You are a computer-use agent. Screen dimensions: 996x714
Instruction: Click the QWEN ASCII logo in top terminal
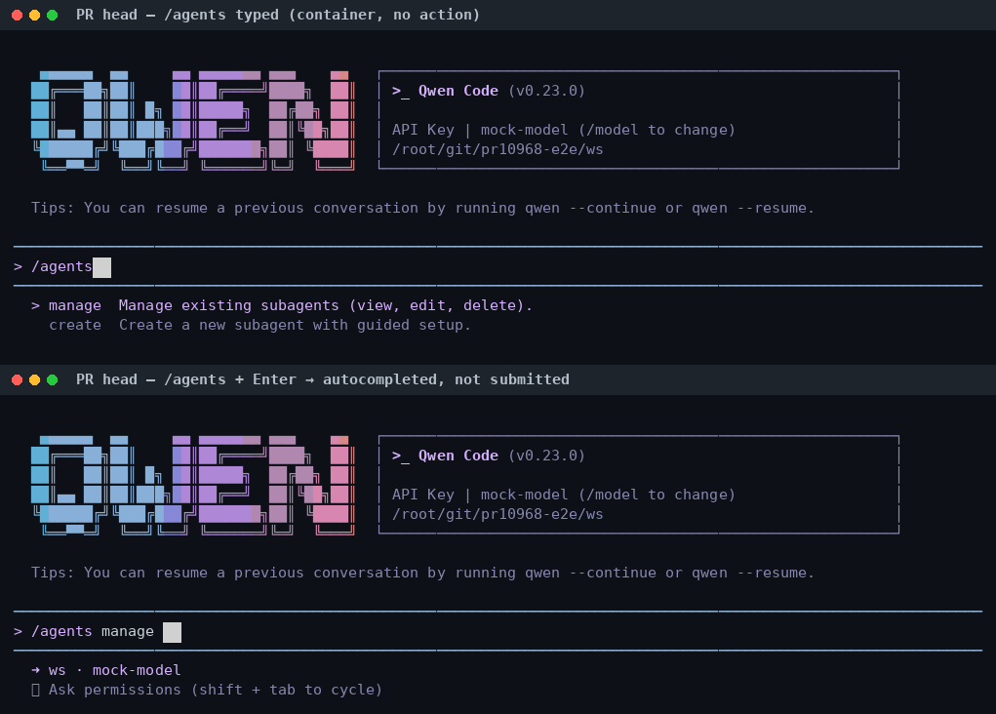(192, 121)
